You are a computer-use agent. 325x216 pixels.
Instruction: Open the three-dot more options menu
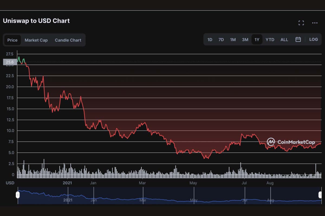(315, 23)
